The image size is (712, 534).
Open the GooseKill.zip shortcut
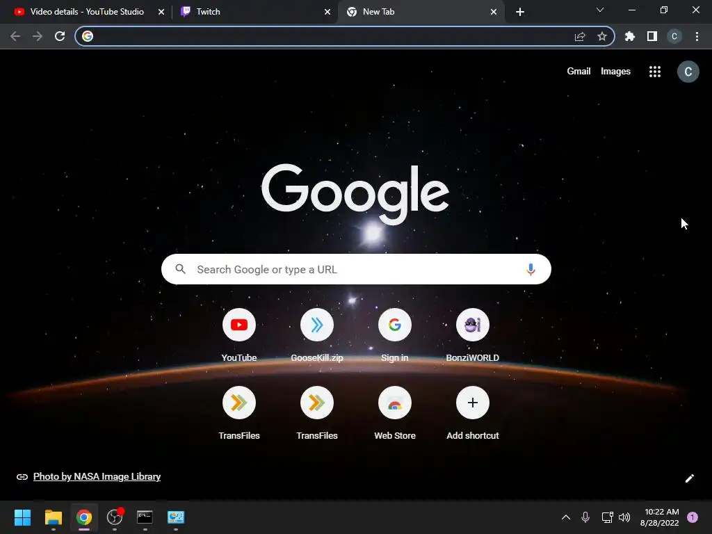(x=317, y=325)
